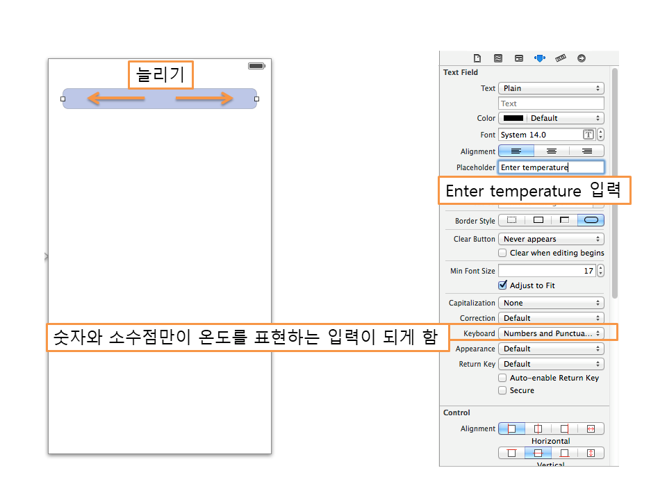Open the text Color swatch picker
667x500 pixels.
pyautogui.click(x=513, y=118)
